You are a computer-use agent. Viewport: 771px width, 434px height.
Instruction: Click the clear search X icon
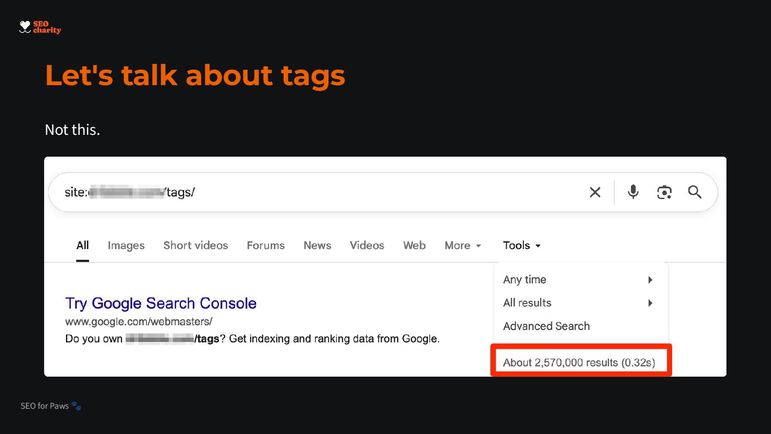[595, 192]
